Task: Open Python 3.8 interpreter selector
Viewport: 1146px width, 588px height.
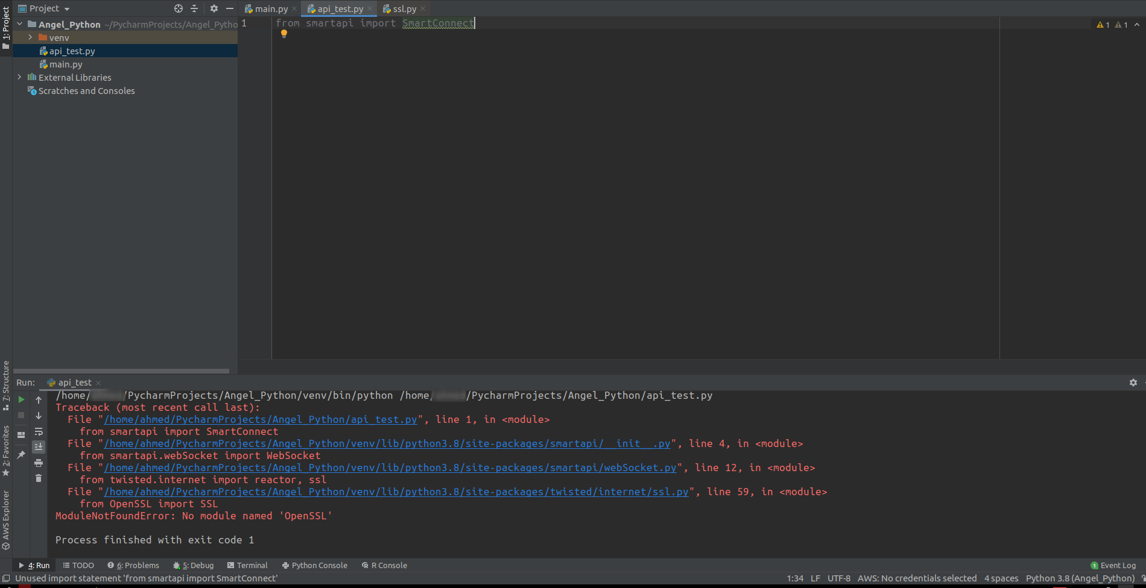Action: tap(1080, 578)
